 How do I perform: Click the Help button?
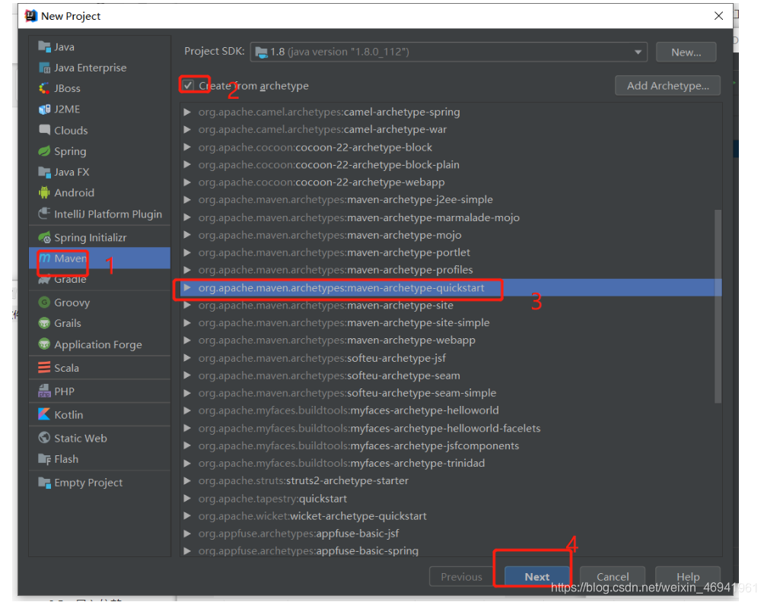tap(687, 577)
